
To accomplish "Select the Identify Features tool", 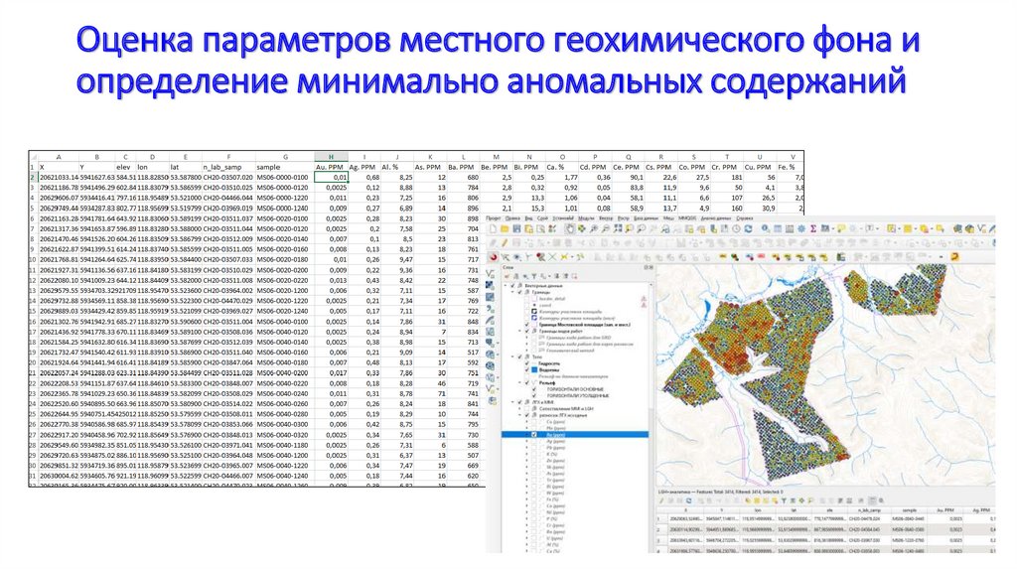I will tap(766, 229).
